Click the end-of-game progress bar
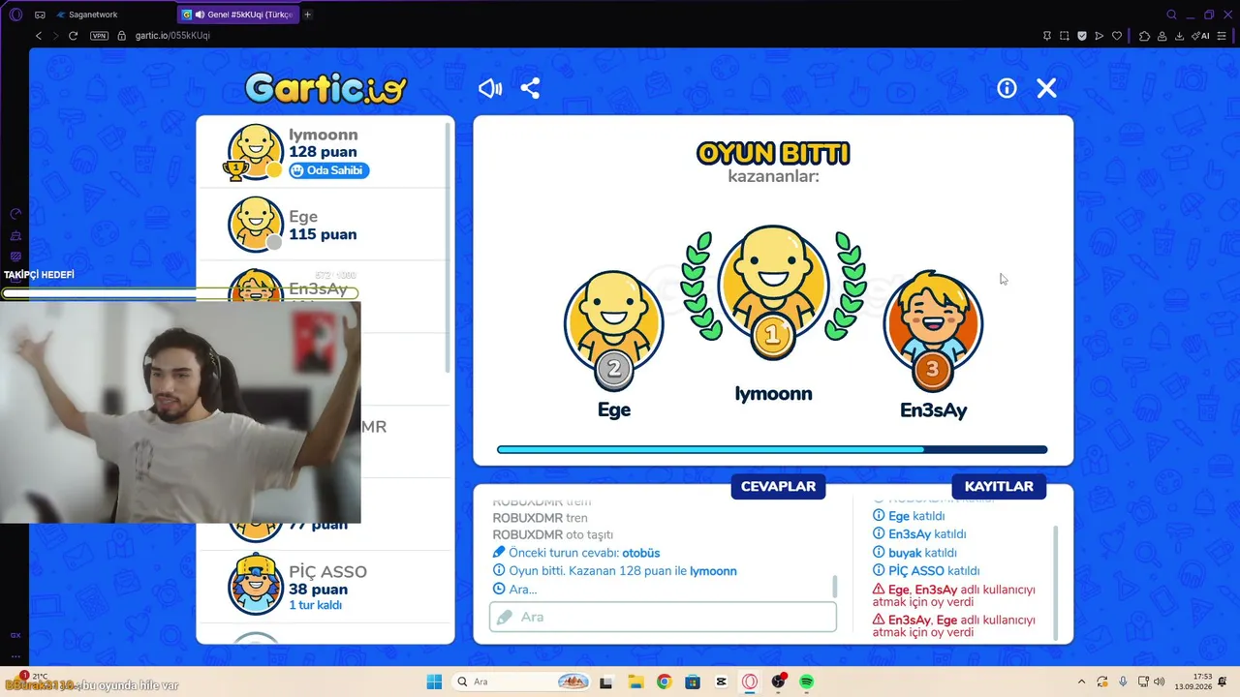The image size is (1240, 697). [772, 449]
